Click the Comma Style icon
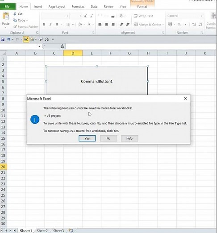Screen dimensions: 217x233 pyautogui.click(x=185, y=24)
